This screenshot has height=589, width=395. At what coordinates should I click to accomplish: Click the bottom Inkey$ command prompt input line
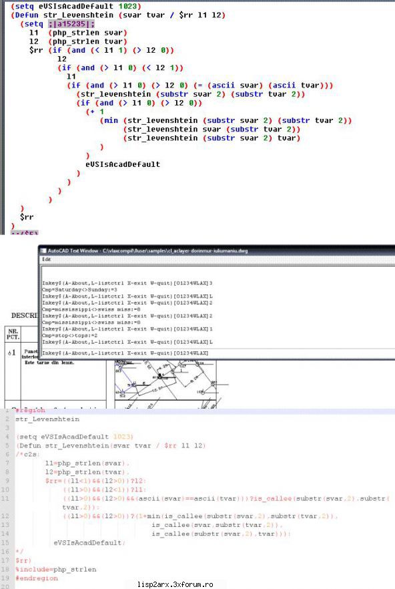click(x=218, y=353)
